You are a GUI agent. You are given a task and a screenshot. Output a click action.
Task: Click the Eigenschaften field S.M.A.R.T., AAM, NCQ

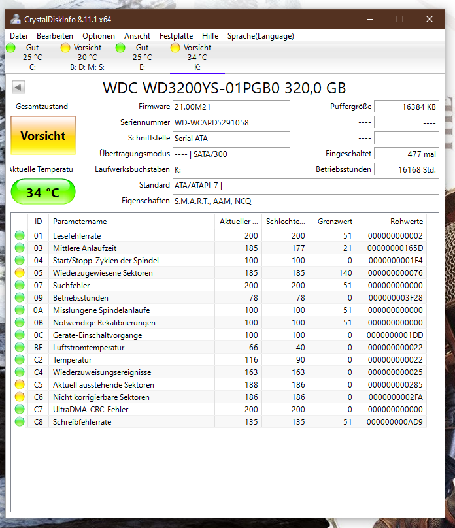tap(305, 201)
